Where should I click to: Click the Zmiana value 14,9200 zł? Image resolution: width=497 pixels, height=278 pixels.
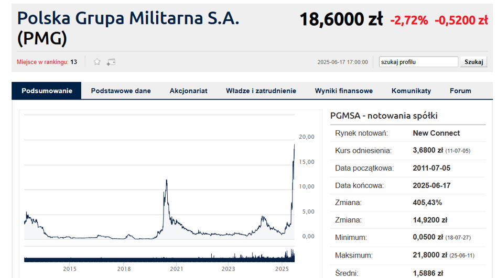(x=430, y=220)
